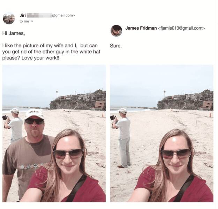This screenshot has width=218, height=209.
Task: Click the woman's sunglasses in right photo
Action: [176, 154]
